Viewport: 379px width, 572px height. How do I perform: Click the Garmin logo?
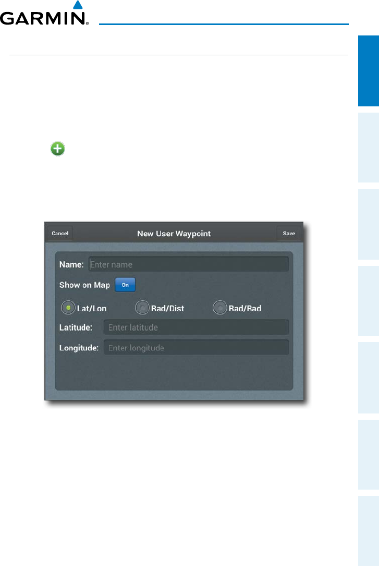(x=44, y=14)
